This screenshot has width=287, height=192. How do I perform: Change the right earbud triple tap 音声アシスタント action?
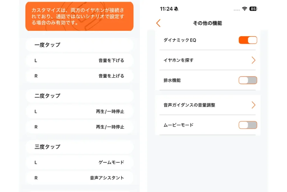[x=79, y=178]
